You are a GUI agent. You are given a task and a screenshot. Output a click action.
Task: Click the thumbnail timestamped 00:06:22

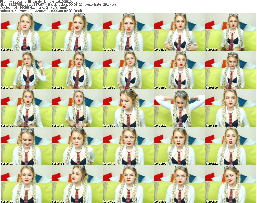tap(231, 146)
